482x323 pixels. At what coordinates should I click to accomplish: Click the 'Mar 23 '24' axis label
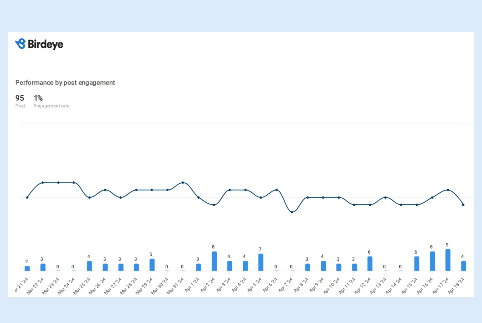51,286
